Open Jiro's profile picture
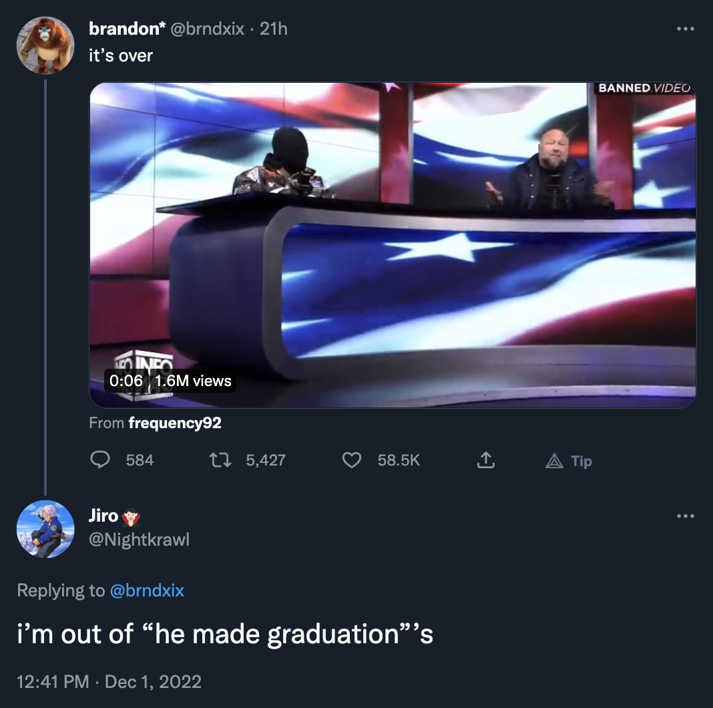Image resolution: width=713 pixels, height=708 pixels. click(45, 529)
